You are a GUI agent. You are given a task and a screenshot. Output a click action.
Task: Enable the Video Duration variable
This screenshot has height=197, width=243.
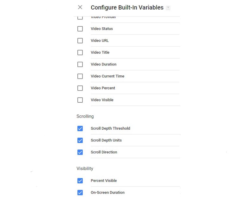[x=80, y=65]
